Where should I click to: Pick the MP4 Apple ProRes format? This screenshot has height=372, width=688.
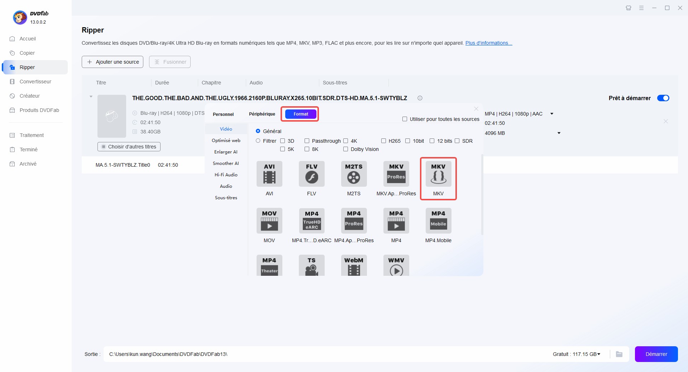pos(354,221)
